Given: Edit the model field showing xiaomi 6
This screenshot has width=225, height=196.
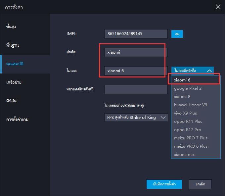Looking at the screenshot, I should pos(136,71).
